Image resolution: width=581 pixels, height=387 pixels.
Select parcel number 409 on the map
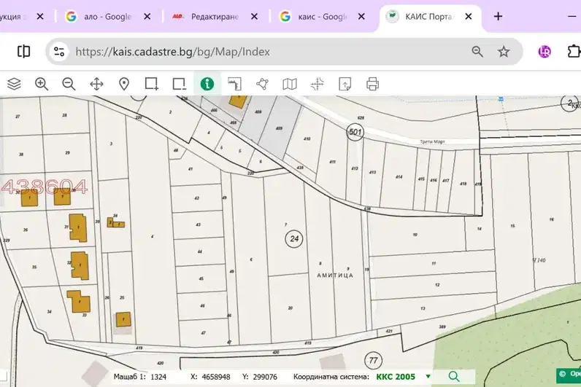point(279,128)
